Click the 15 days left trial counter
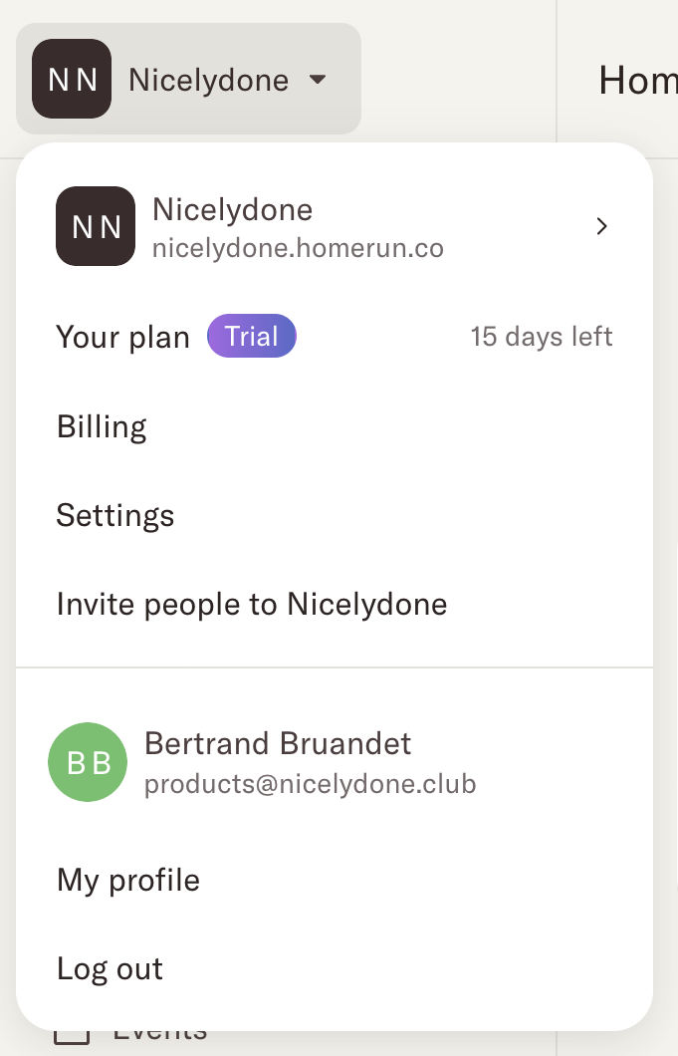678x1056 pixels. [542, 336]
